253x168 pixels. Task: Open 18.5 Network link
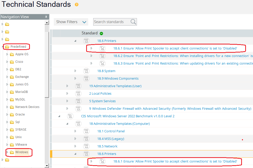click(x=107, y=146)
